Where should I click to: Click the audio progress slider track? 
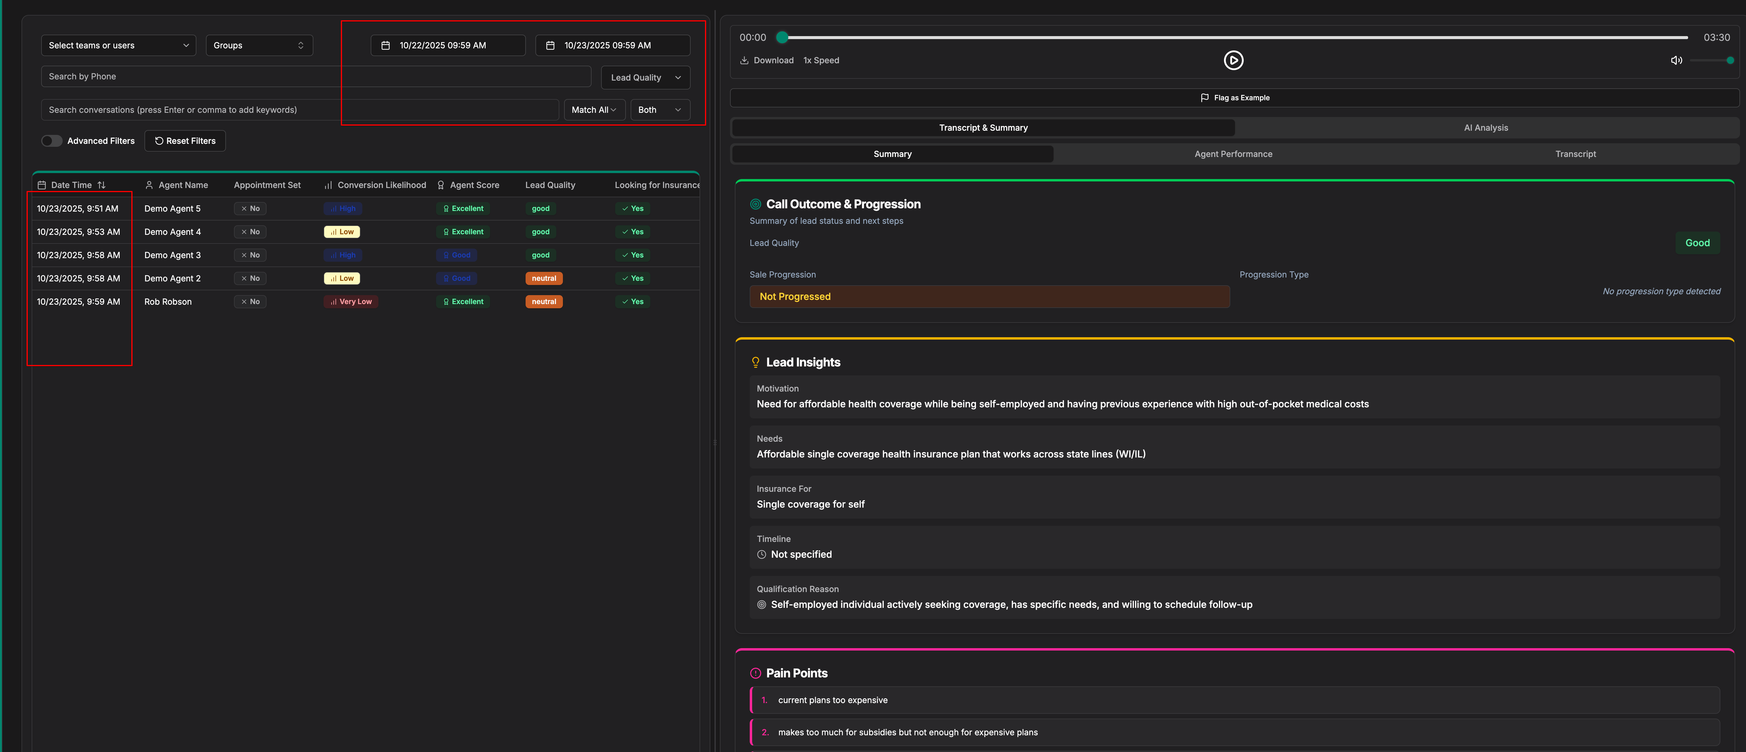click(x=1234, y=37)
